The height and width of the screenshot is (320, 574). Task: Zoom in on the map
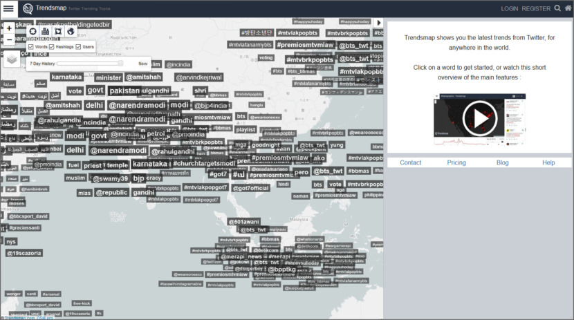pyautogui.click(x=9, y=29)
